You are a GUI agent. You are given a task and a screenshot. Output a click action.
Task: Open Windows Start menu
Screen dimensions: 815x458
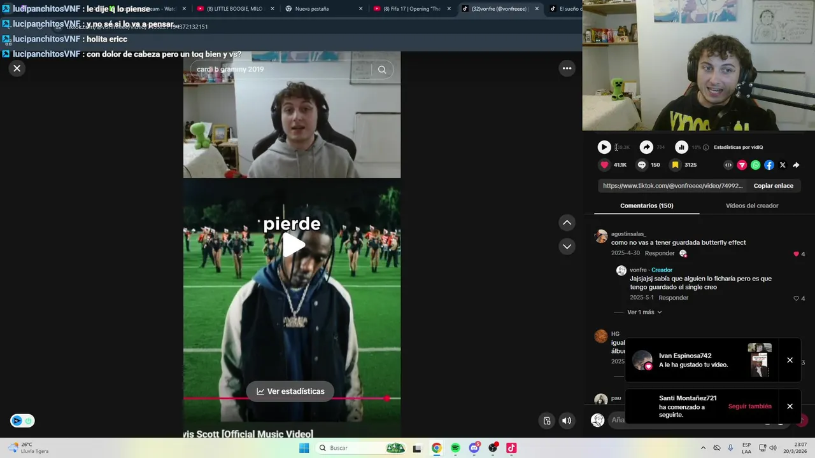pos(304,448)
